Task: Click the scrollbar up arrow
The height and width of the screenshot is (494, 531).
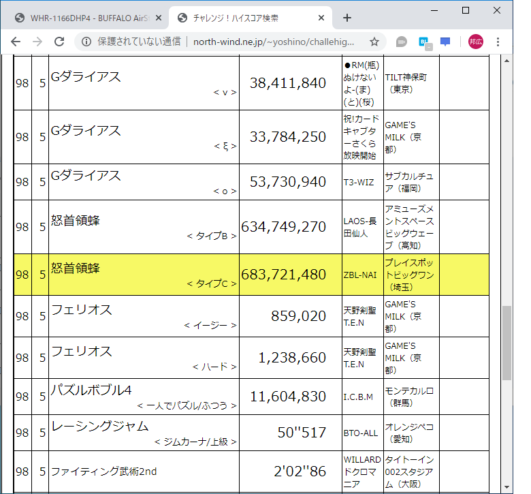Action: point(506,61)
